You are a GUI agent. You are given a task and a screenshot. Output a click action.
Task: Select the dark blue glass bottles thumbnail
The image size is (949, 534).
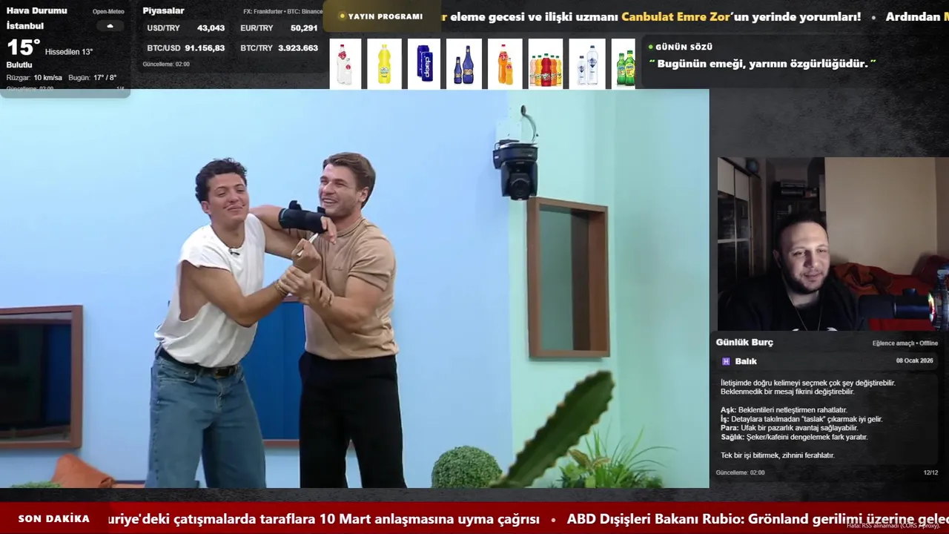coord(464,64)
